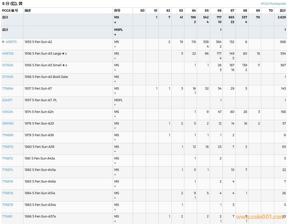
Task: Click PCGS number 410024 link
Action: click(8, 112)
